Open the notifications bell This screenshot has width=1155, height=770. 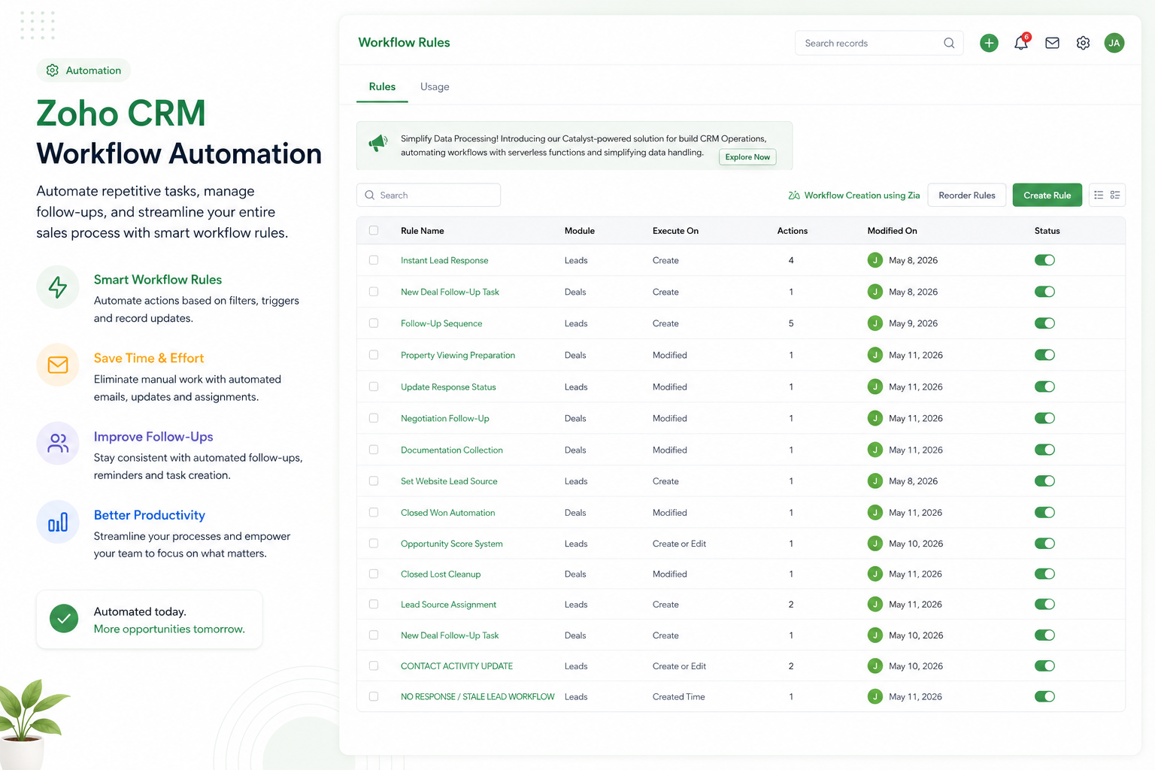click(1021, 43)
